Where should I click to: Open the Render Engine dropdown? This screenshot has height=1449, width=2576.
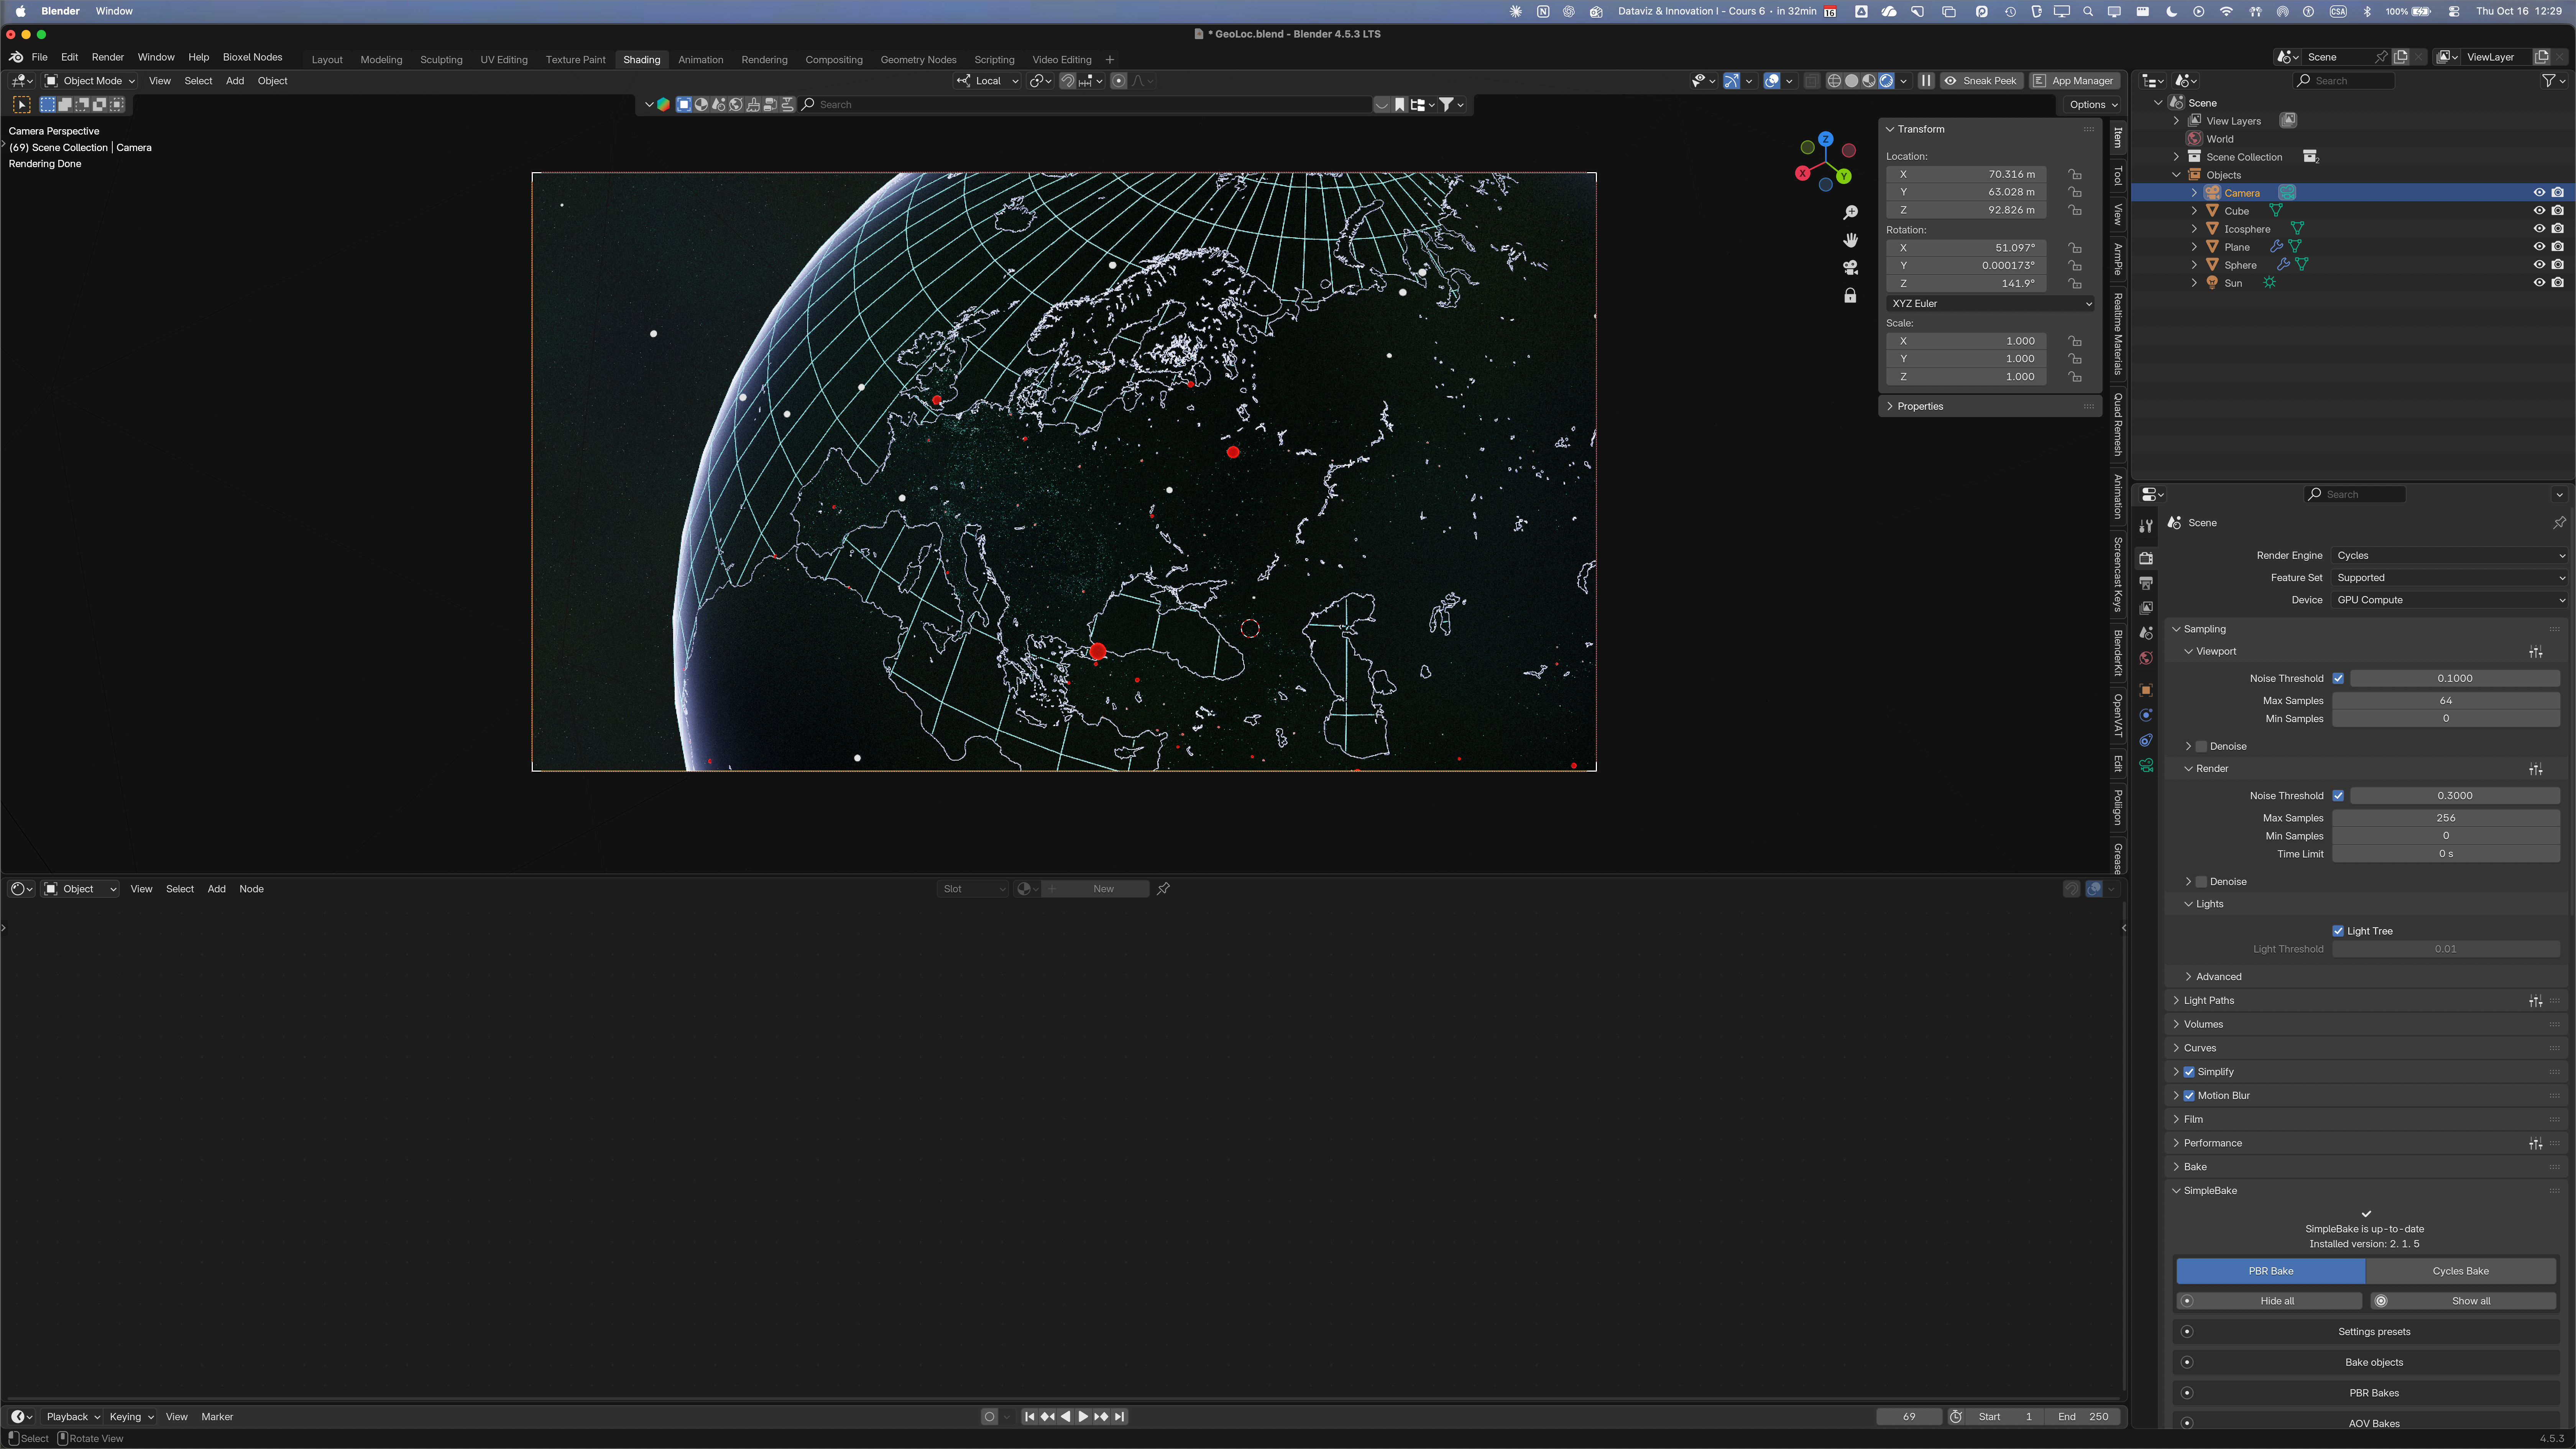[x=2450, y=556]
